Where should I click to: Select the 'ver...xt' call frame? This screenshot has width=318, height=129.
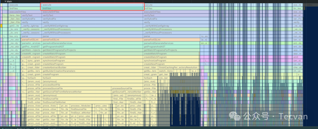click(298, 15)
